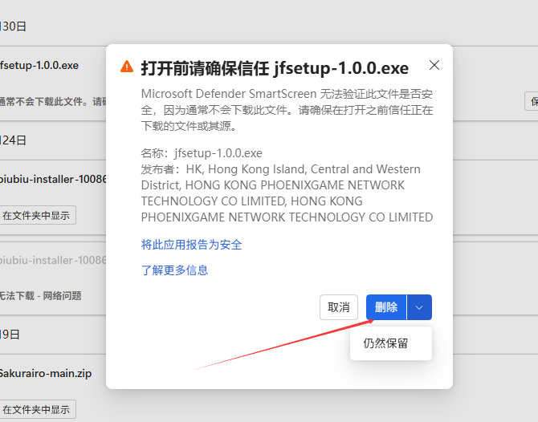Click the 发布者 publisher text in the dialog
Screen dimensions: 538x422
pos(287,193)
